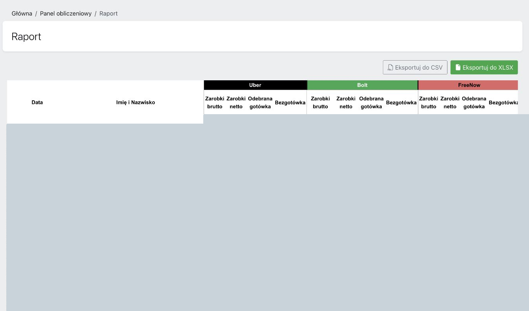
Task: Click the Data column header
Action: 37,102
